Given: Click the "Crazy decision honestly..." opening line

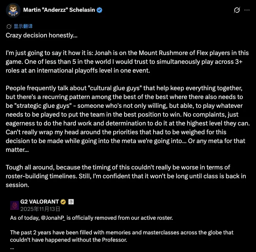Looking at the screenshot, I should tap(42, 35).
